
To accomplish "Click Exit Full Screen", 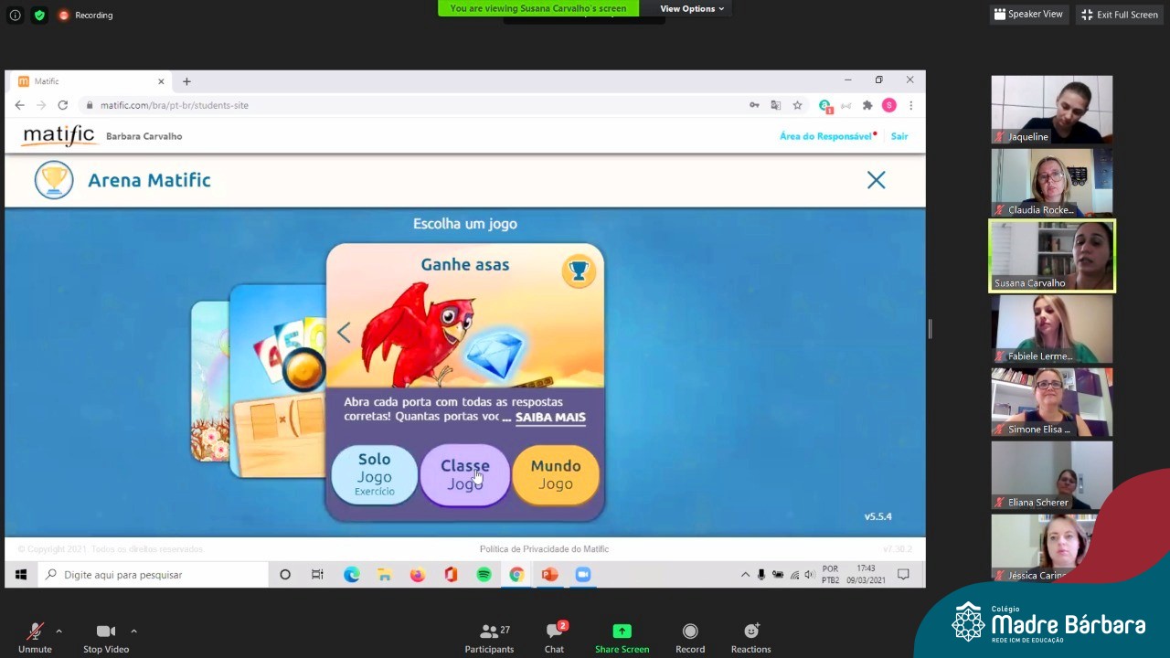I will point(1119,15).
